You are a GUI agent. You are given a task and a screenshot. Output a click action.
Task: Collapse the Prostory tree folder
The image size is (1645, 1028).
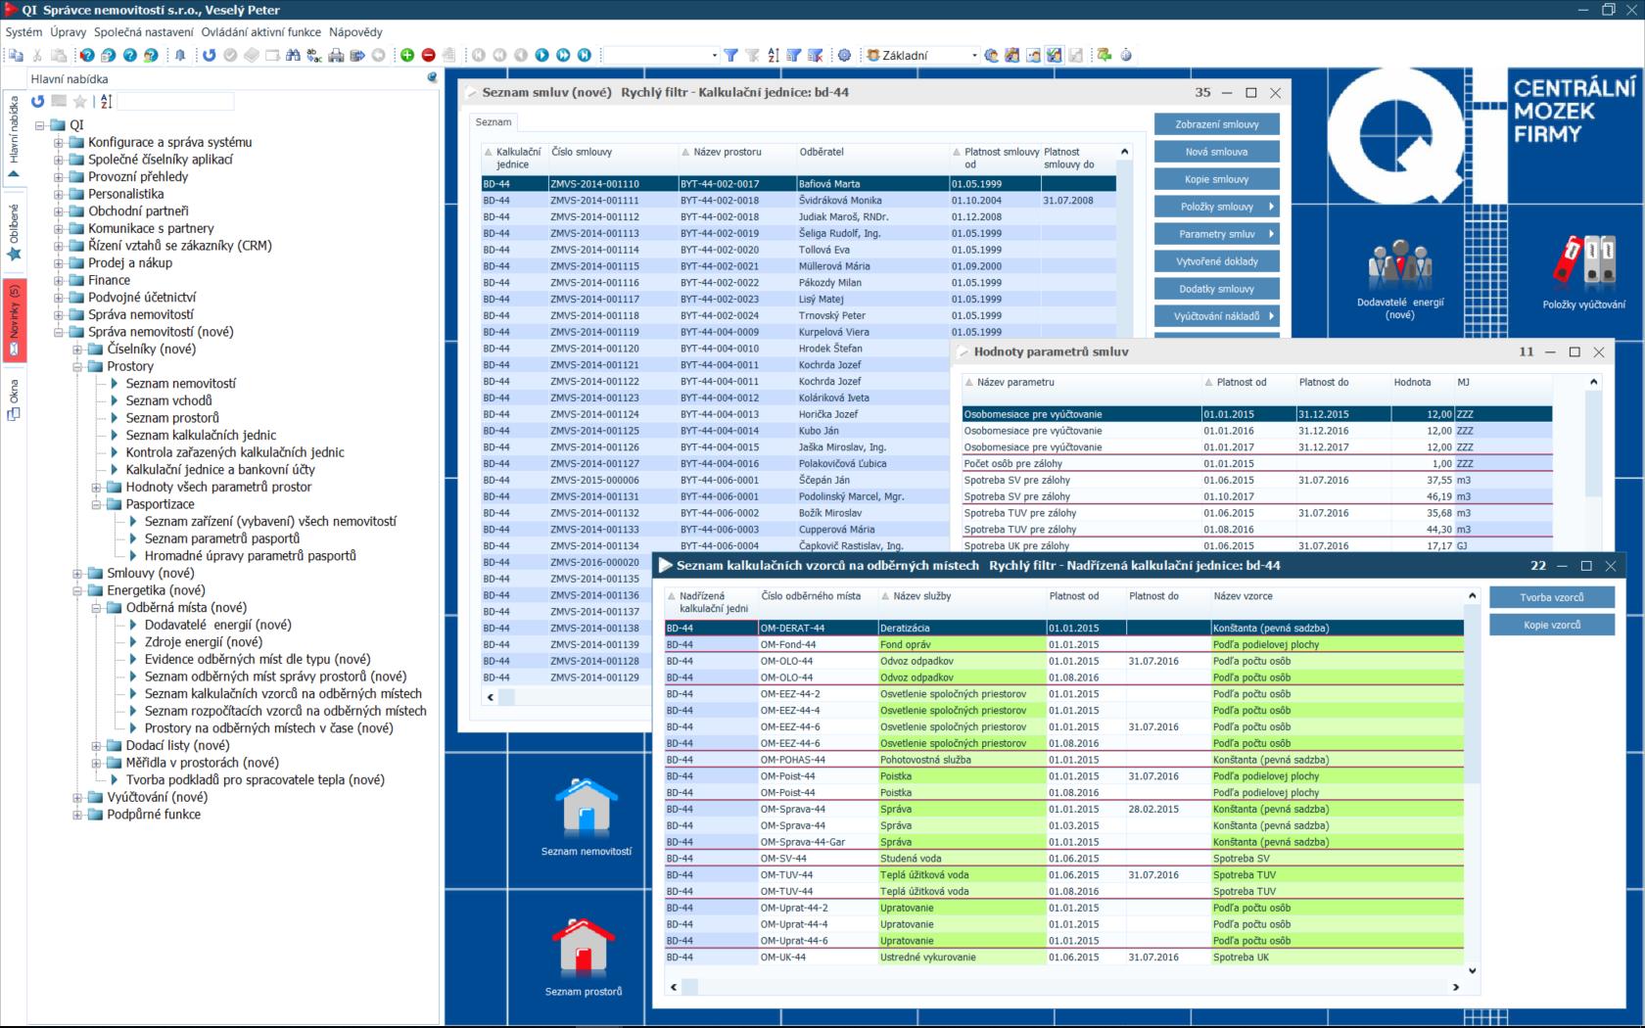click(x=77, y=366)
